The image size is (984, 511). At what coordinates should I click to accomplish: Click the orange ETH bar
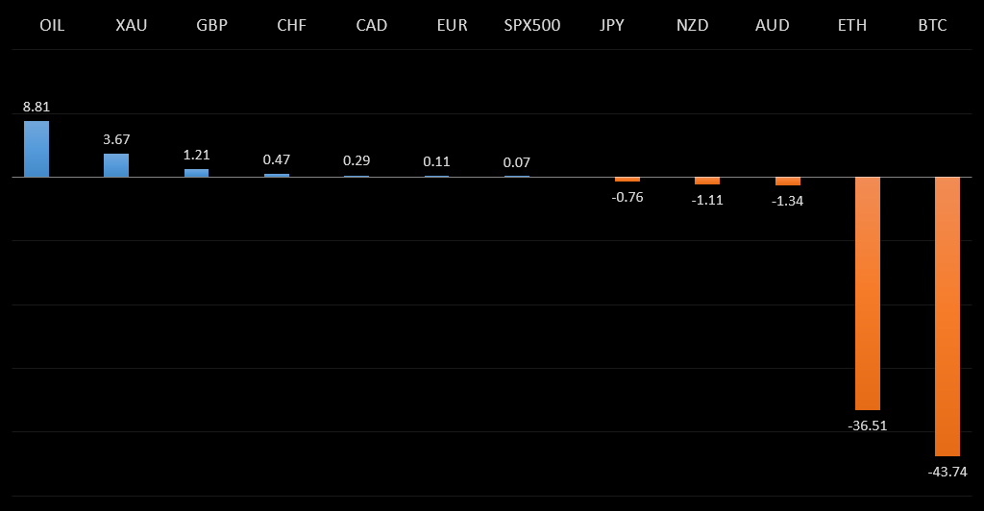point(868,293)
